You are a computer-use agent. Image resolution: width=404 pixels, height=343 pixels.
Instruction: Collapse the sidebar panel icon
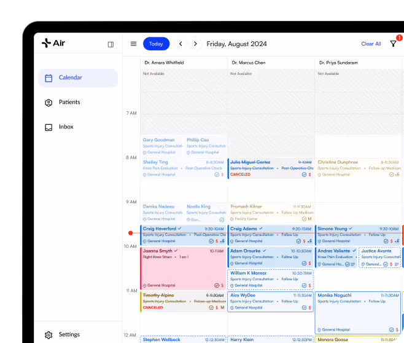(111, 44)
